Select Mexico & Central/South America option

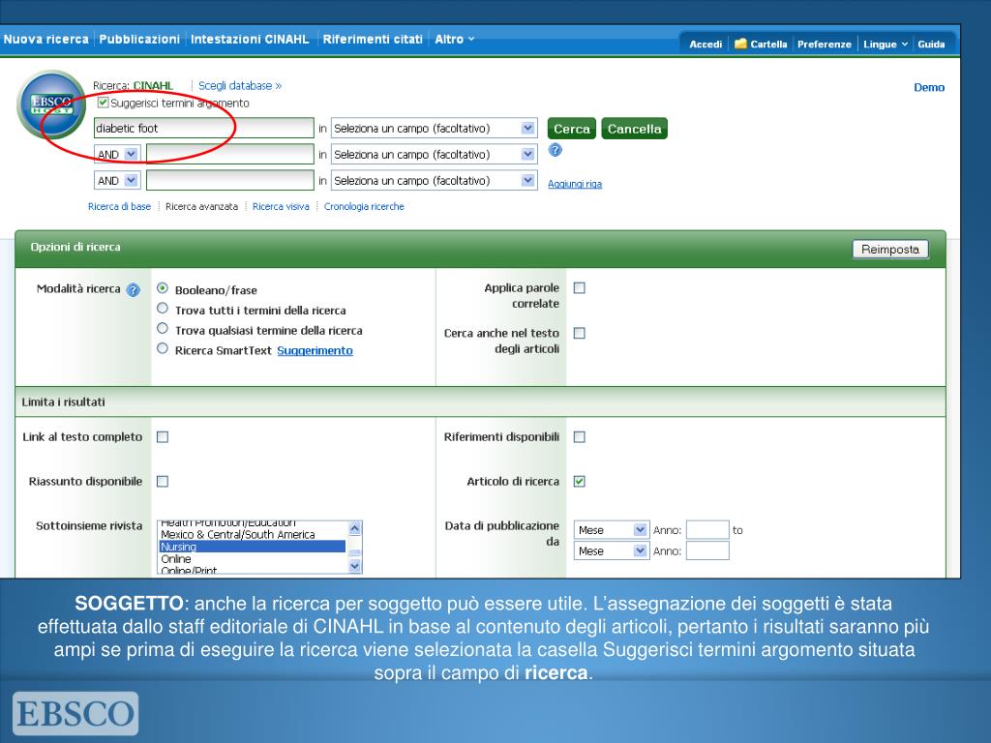click(x=253, y=534)
